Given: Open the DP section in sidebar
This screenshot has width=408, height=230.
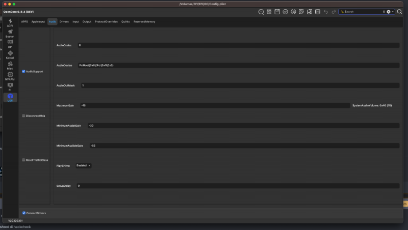Looking at the screenshot, I should [10, 44].
